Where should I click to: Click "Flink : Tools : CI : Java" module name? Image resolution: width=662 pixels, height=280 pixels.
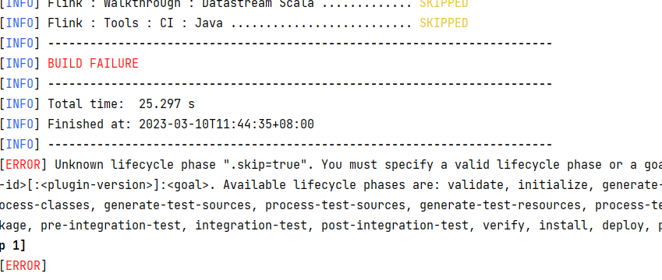[x=135, y=23]
